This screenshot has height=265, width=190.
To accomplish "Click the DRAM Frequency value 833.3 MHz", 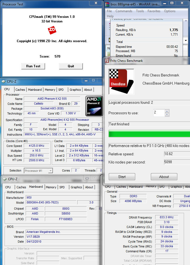I will [167, 217].
